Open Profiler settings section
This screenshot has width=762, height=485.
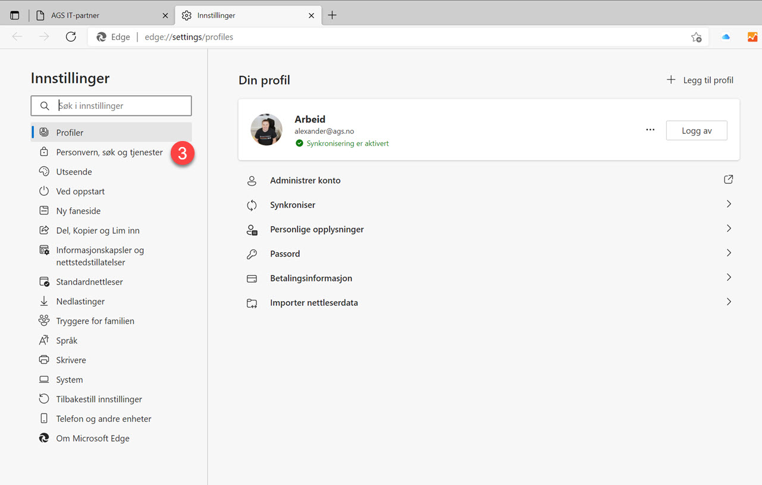111,132
